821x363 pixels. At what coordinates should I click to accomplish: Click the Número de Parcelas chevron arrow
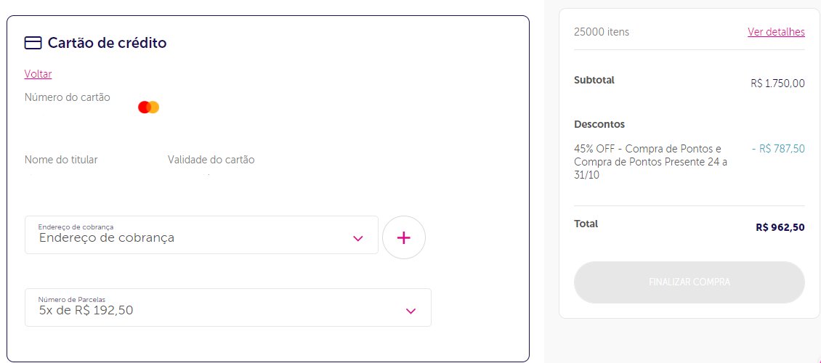411,311
